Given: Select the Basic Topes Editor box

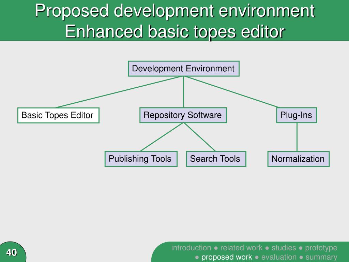Looking at the screenshot, I should (x=58, y=115).
